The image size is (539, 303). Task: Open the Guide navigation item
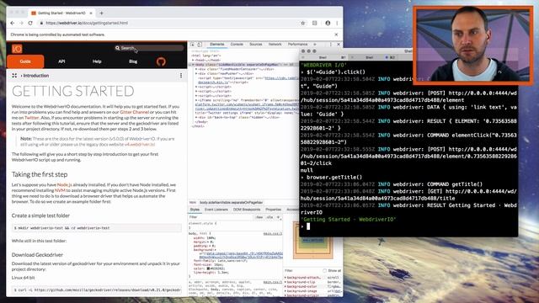(25, 61)
